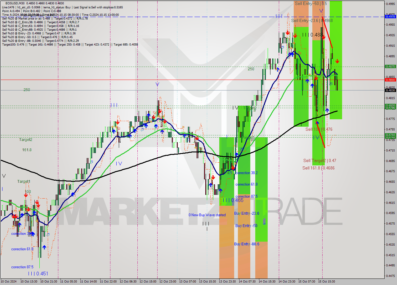Click the 0.4995 price axis value

390,4
